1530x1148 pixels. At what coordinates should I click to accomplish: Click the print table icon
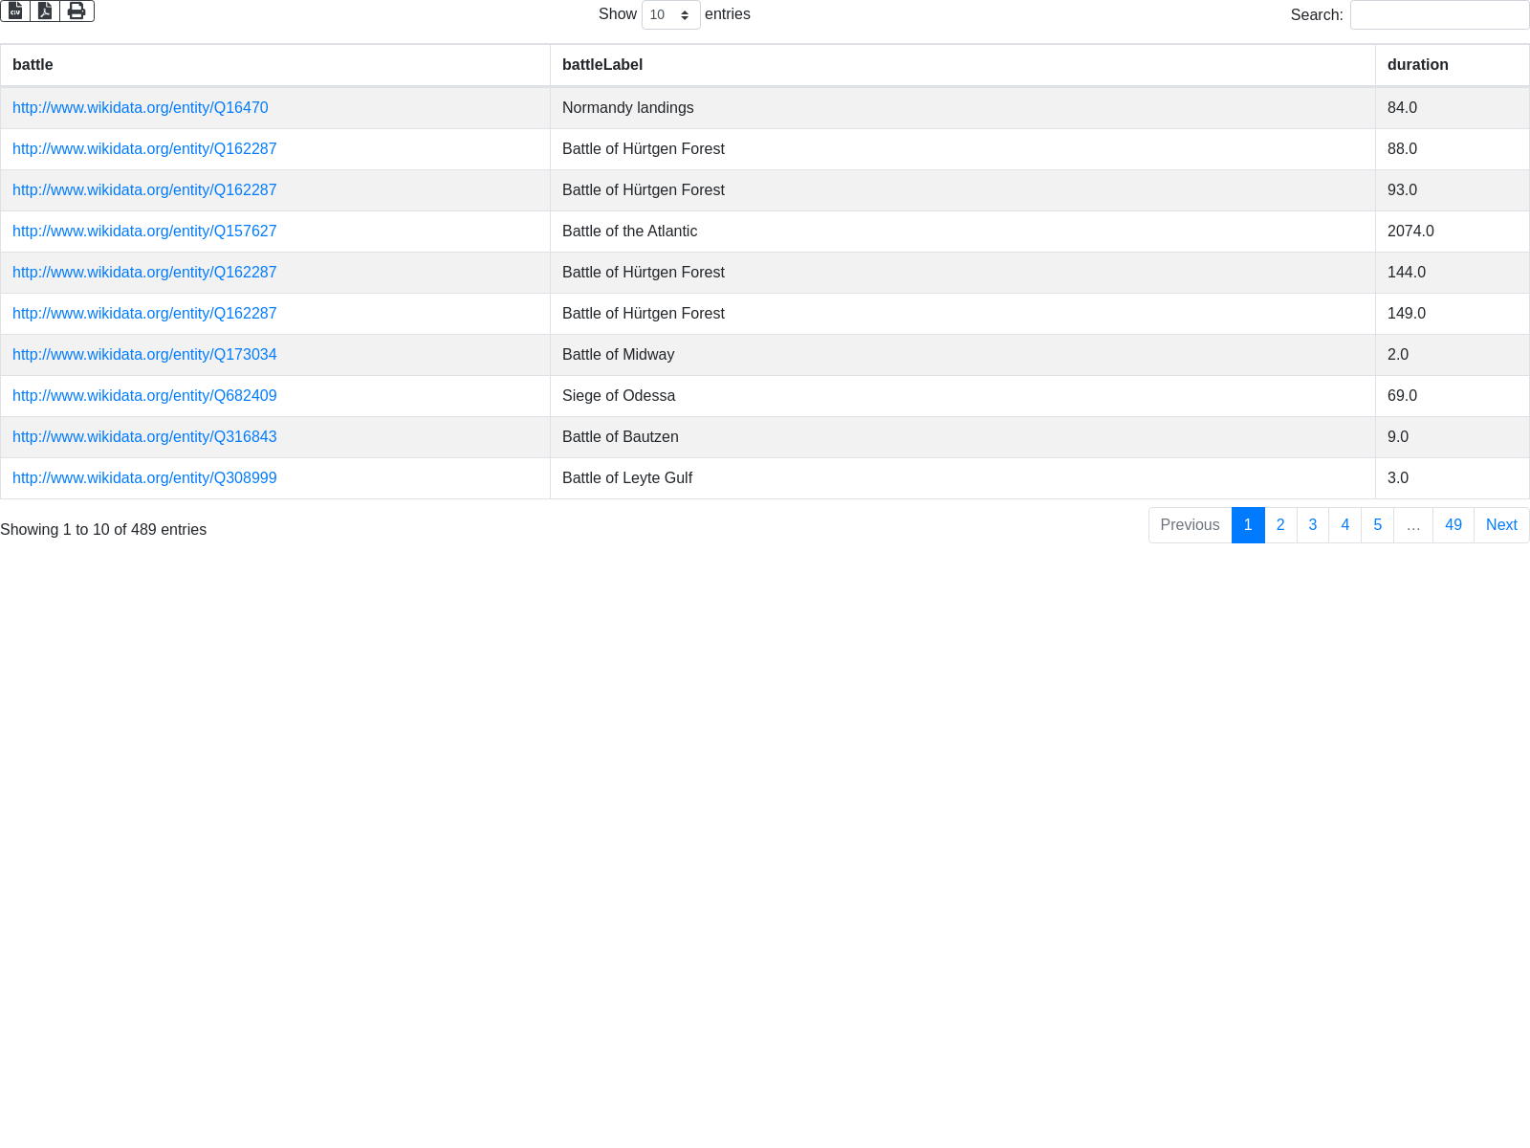(76, 11)
